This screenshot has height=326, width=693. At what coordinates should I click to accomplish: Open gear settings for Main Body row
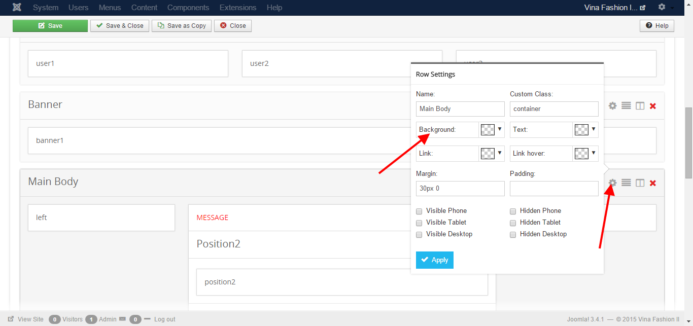click(x=612, y=183)
